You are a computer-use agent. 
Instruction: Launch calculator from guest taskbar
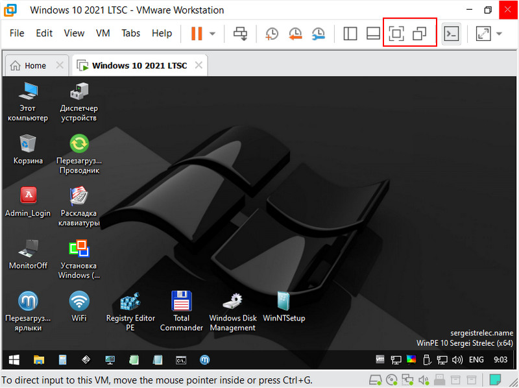coord(62,359)
